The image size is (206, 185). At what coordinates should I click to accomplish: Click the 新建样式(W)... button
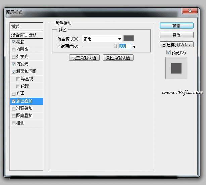pyautogui.click(x=176, y=44)
